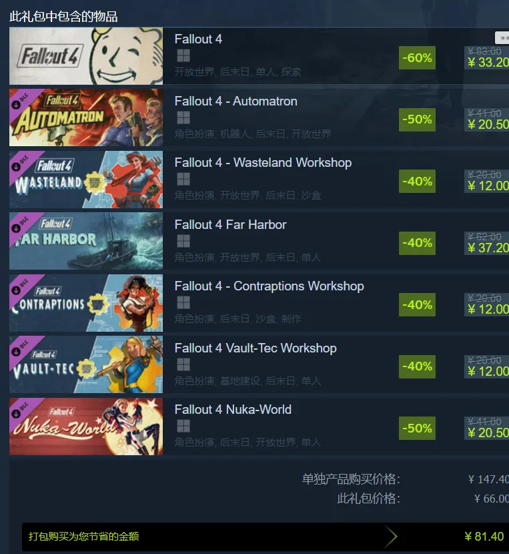The width and height of the screenshot is (509, 554).
Task: Open the Far Harbor capsule image
Action: [86, 241]
